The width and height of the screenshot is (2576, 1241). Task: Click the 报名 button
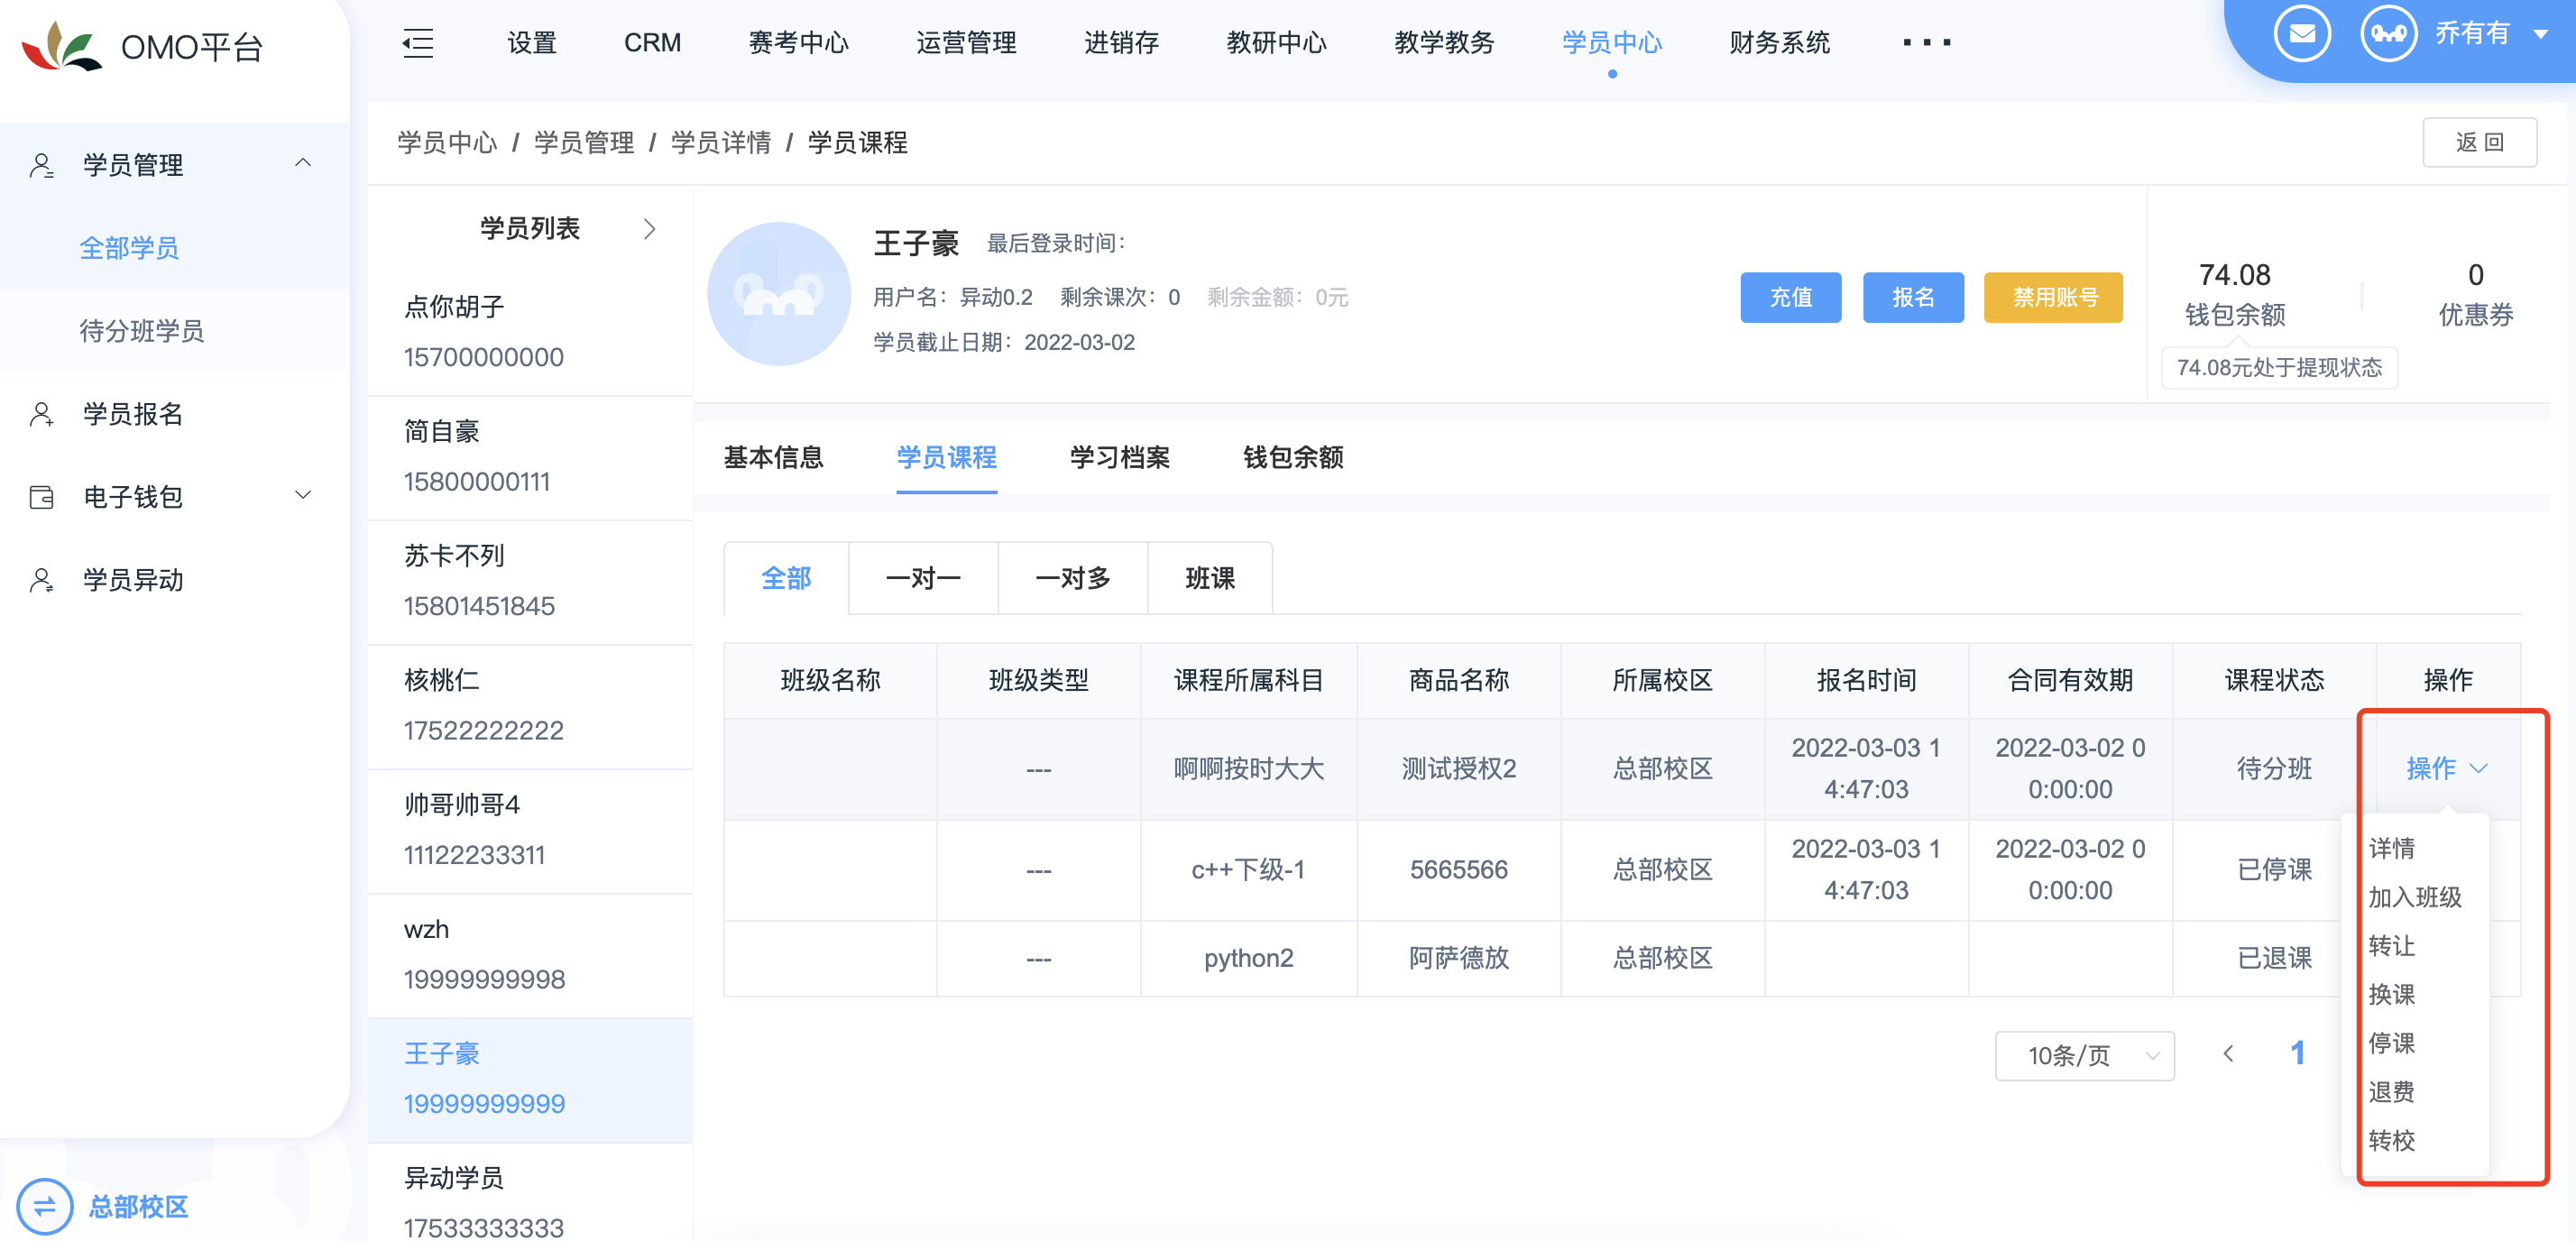[x=1913, y=297]
